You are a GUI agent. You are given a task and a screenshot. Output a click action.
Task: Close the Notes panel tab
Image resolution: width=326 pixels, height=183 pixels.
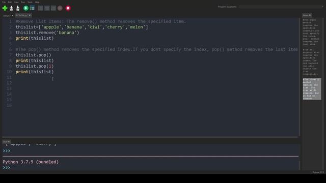point(310,15)
